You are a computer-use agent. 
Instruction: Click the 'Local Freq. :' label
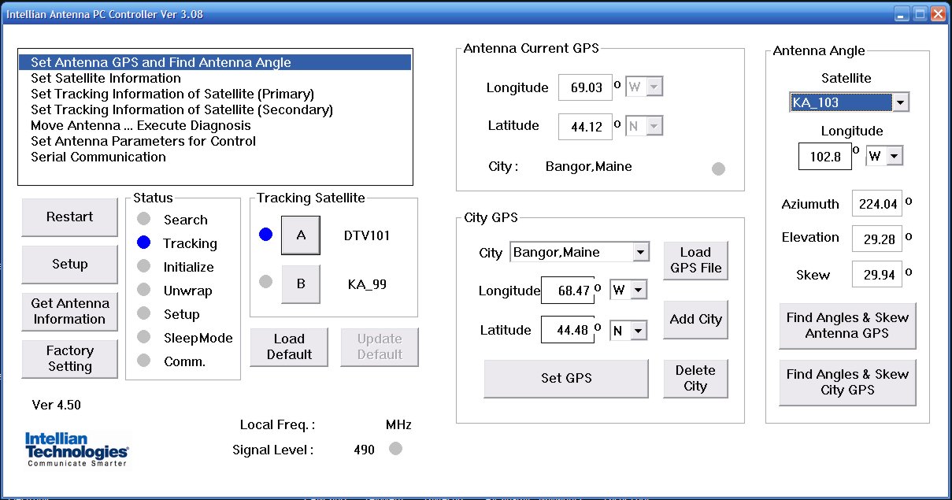[x=277, y=424]
